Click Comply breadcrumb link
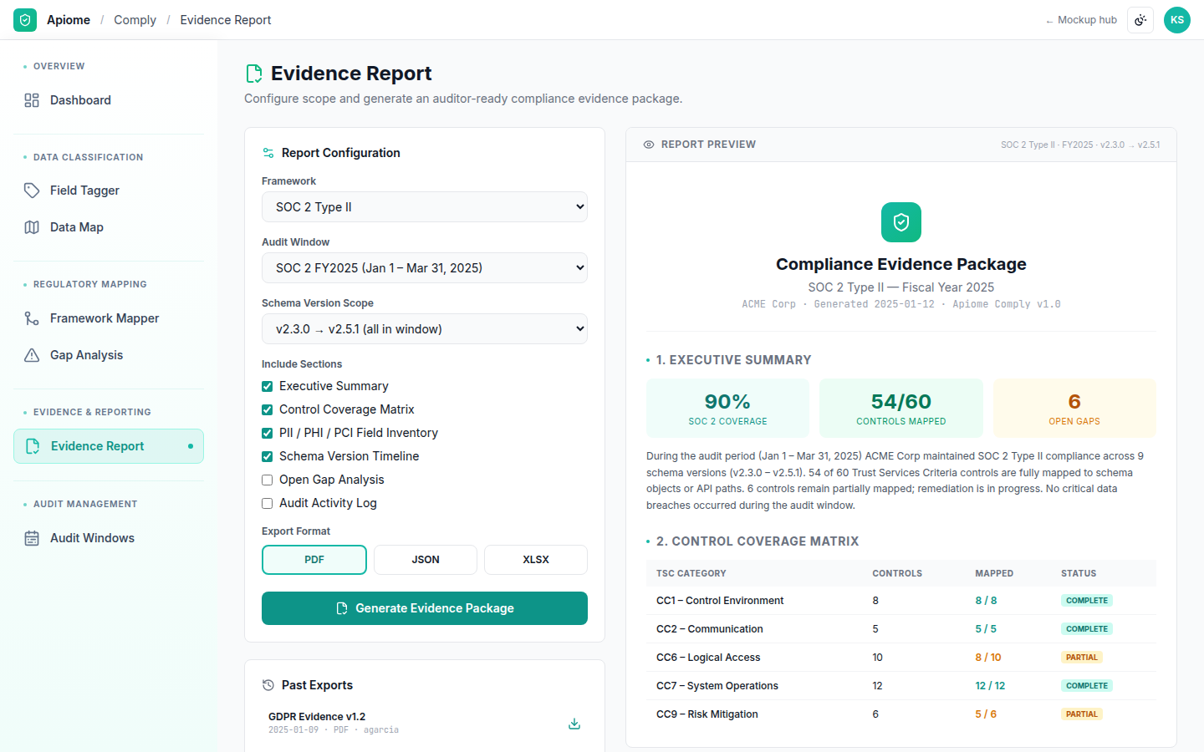1204x752 pixels. coord(135,20)
